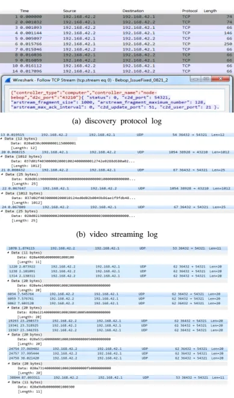This screenshot has width=234, height=398.
Task: Select UDP packet 6062 in the list
Action: 117,304
